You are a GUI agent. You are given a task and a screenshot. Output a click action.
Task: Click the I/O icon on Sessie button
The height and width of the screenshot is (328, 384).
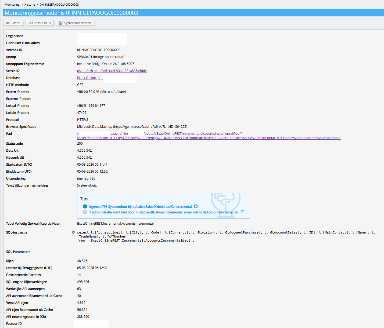[31, 23]
